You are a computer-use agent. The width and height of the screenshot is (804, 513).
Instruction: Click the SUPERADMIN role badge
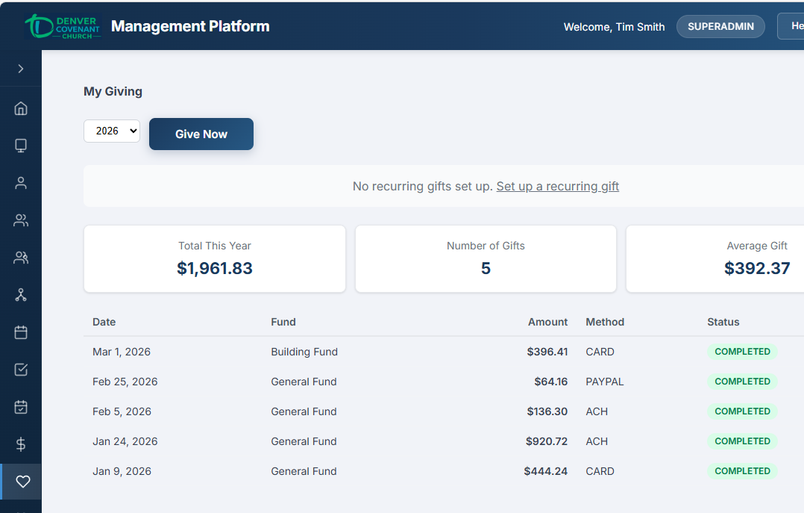pos(720,26)
